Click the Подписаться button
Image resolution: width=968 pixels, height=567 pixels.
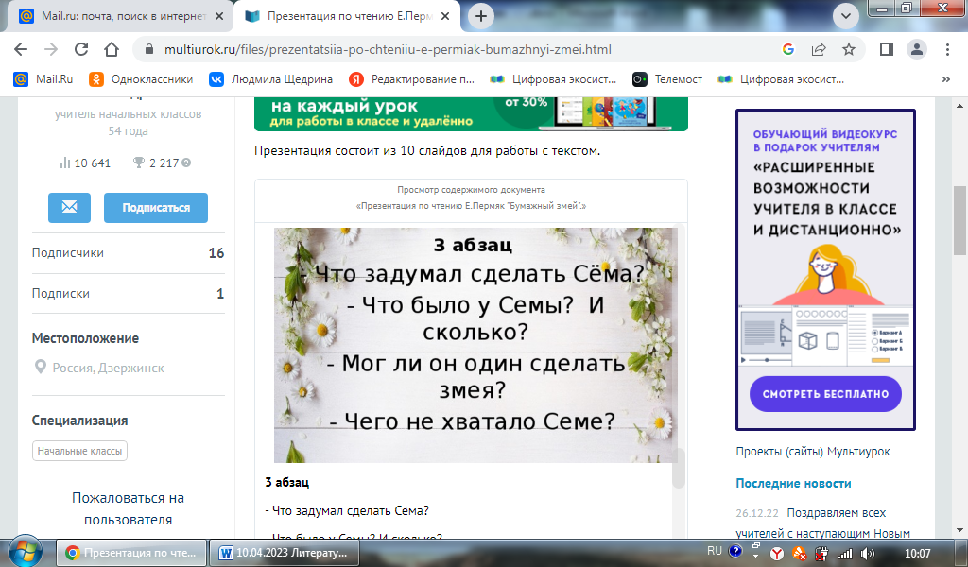[156, 207]
